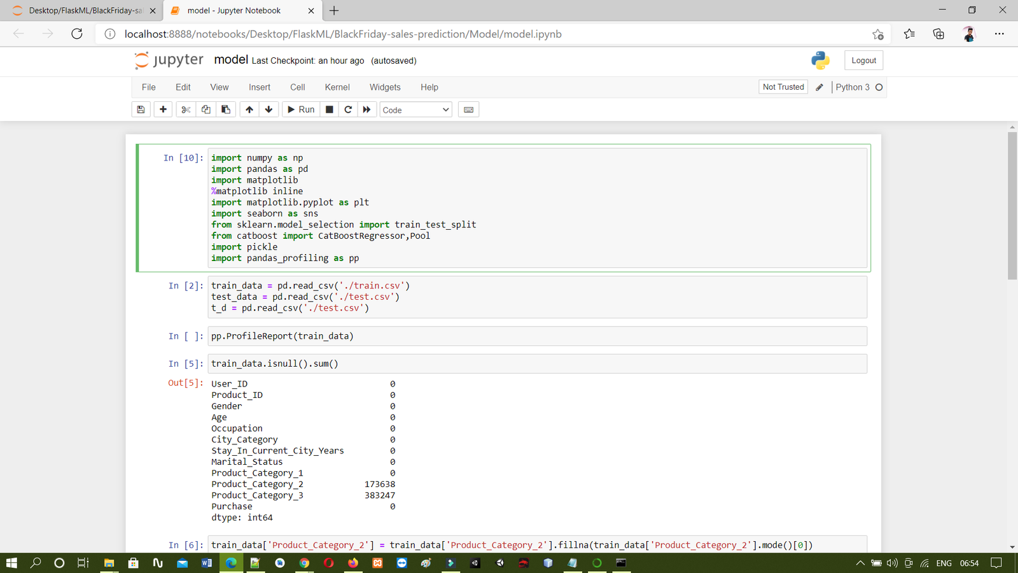The image size is (1018, 573).
Task: Insert a cell below with plus icon
Action: [x=163, y=110]
